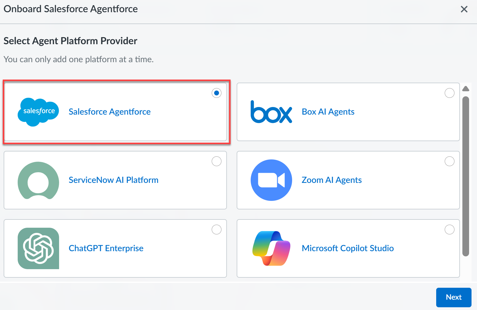Pick the ChatGPT Enterprise radio button
Viewport: 477px width, 310px height.
217,230
